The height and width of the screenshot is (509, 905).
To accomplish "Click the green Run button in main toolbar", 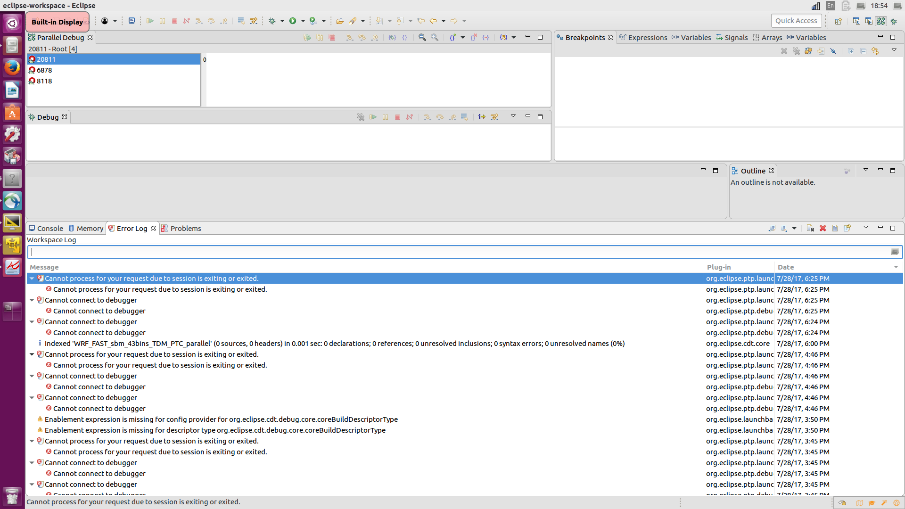I will (x=293, y=21).
